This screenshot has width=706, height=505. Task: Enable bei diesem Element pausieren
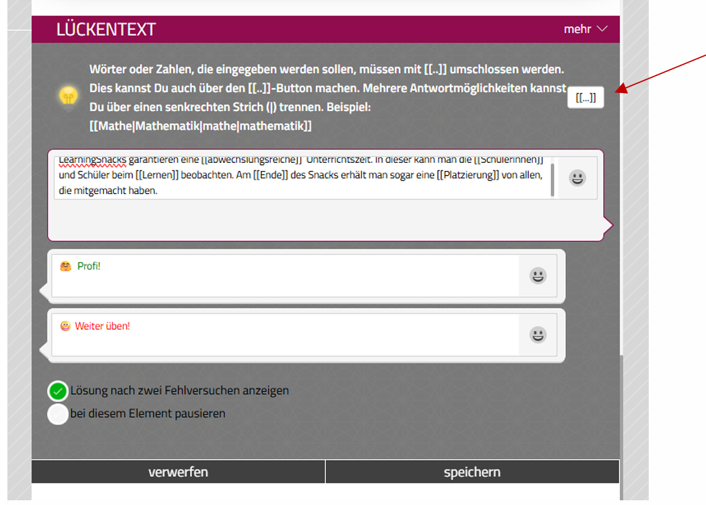[x=58, y=414]
